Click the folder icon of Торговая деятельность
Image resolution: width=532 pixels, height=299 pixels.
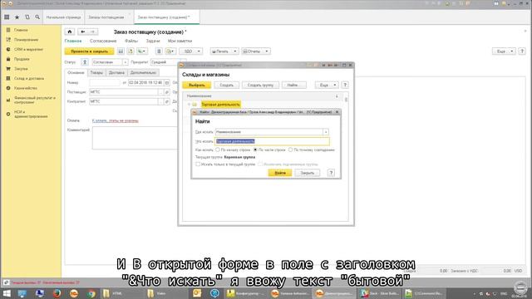pos(195,105)
